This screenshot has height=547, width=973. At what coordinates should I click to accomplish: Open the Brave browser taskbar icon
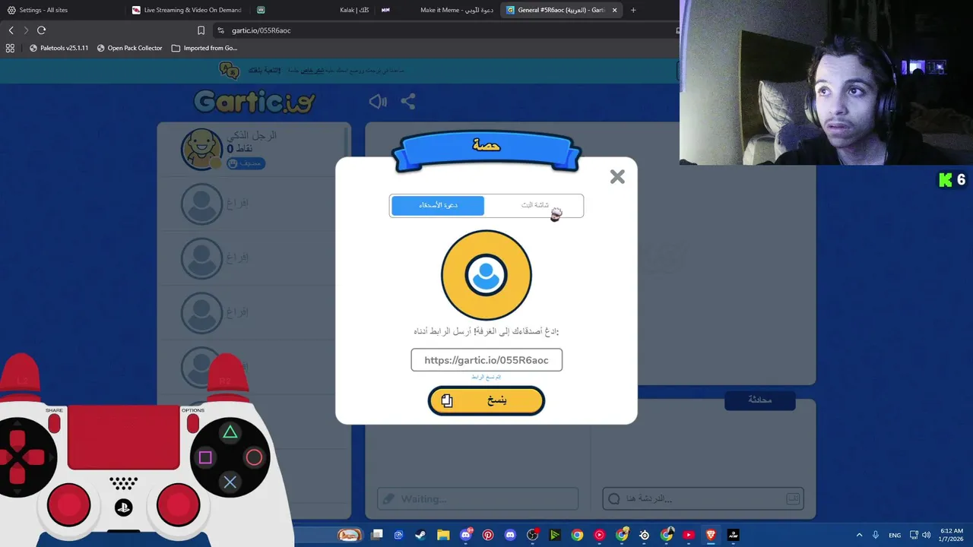(x=712, y=535)
